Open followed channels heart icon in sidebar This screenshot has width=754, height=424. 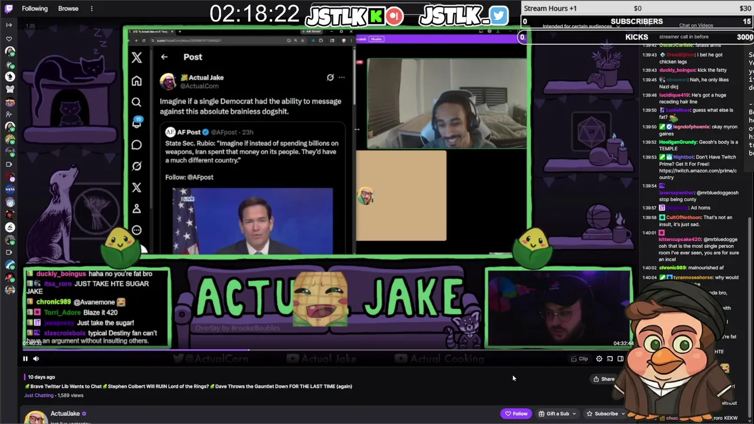[x=9, y=39]
